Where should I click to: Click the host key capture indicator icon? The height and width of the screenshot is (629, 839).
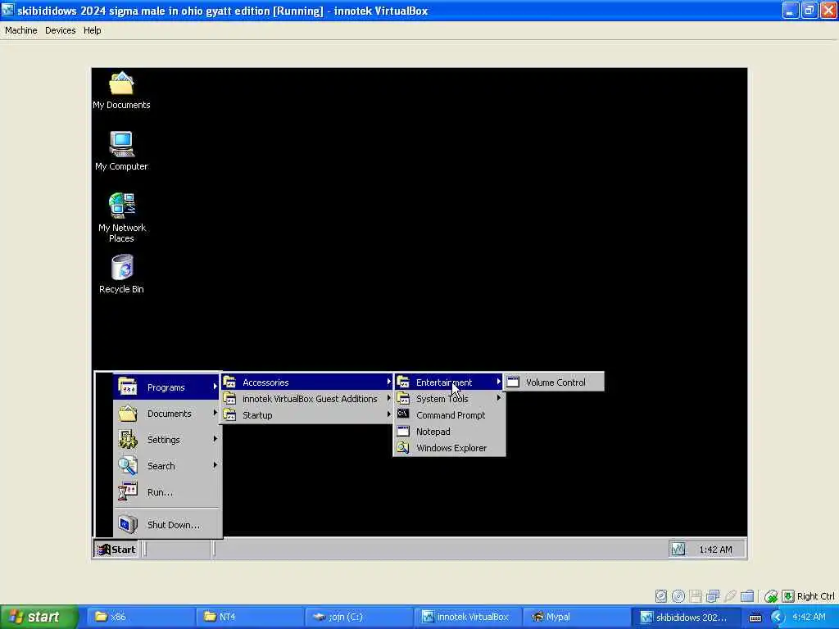[x=788, y=596]
